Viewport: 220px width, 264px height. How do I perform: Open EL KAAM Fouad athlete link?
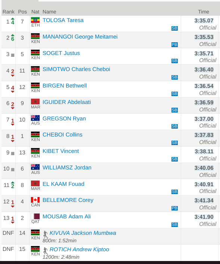(x=63, y=184)
